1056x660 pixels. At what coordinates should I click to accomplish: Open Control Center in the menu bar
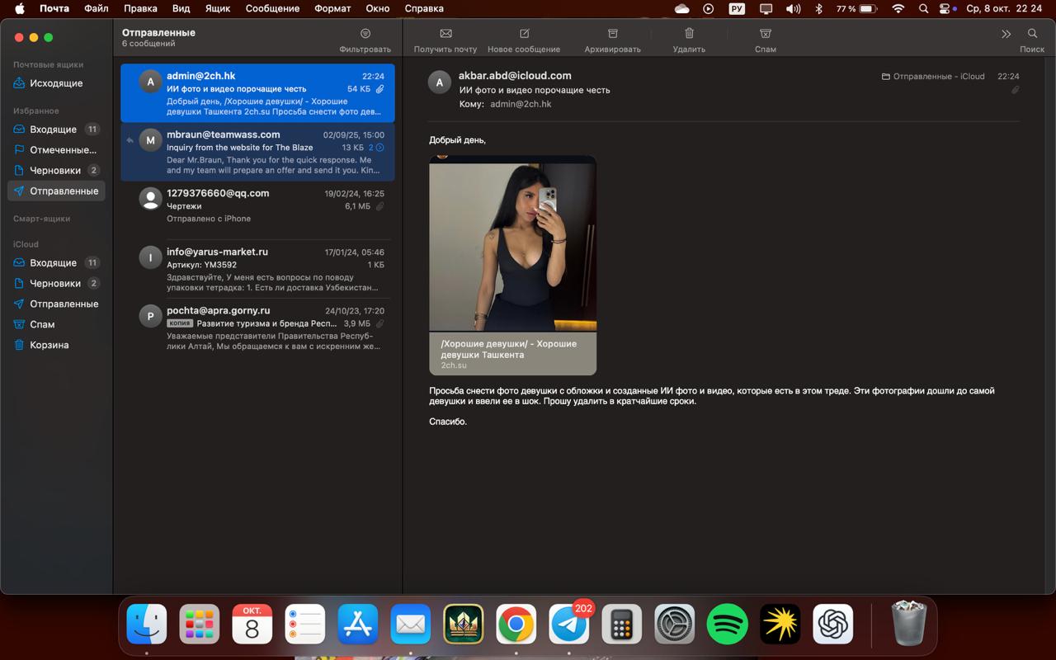pos(945,9)
